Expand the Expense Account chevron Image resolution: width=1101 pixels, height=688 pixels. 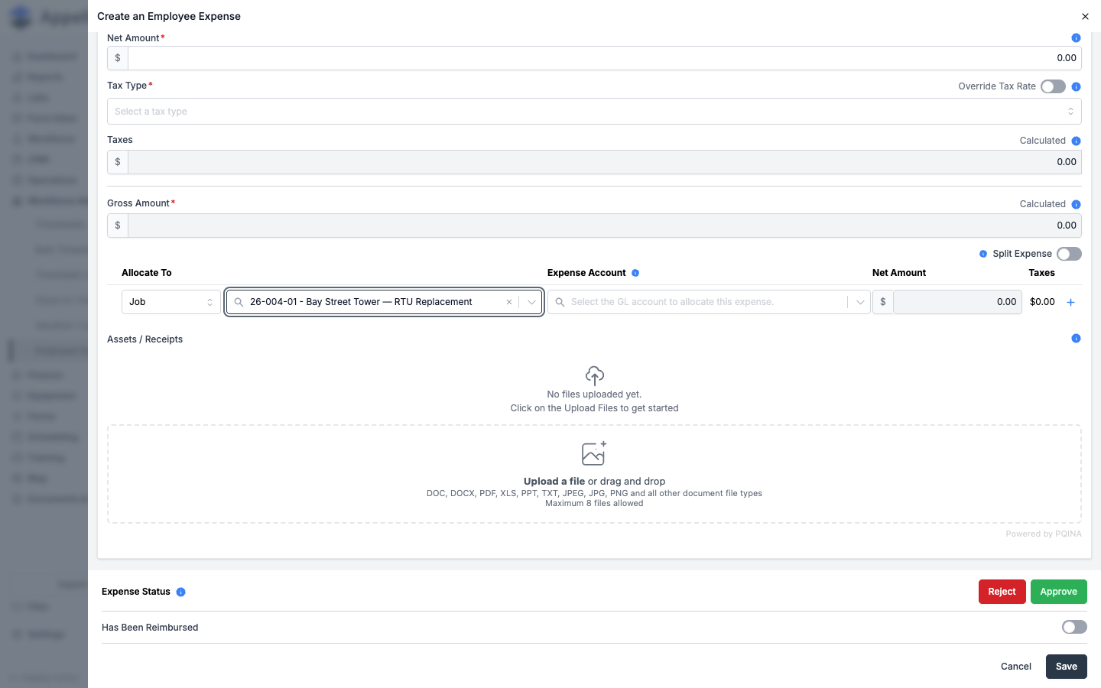(860, 302)
